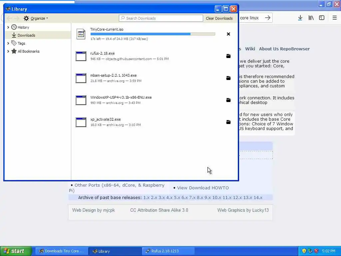Toggle the Firefox sidebar icon
Screen dimensions: 341x256
pos(322,18)
